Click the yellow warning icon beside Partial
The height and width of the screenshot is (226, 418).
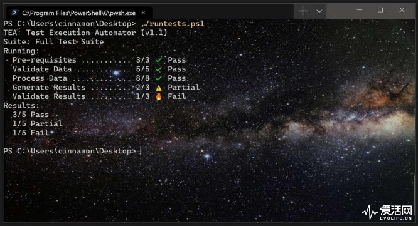159,88
